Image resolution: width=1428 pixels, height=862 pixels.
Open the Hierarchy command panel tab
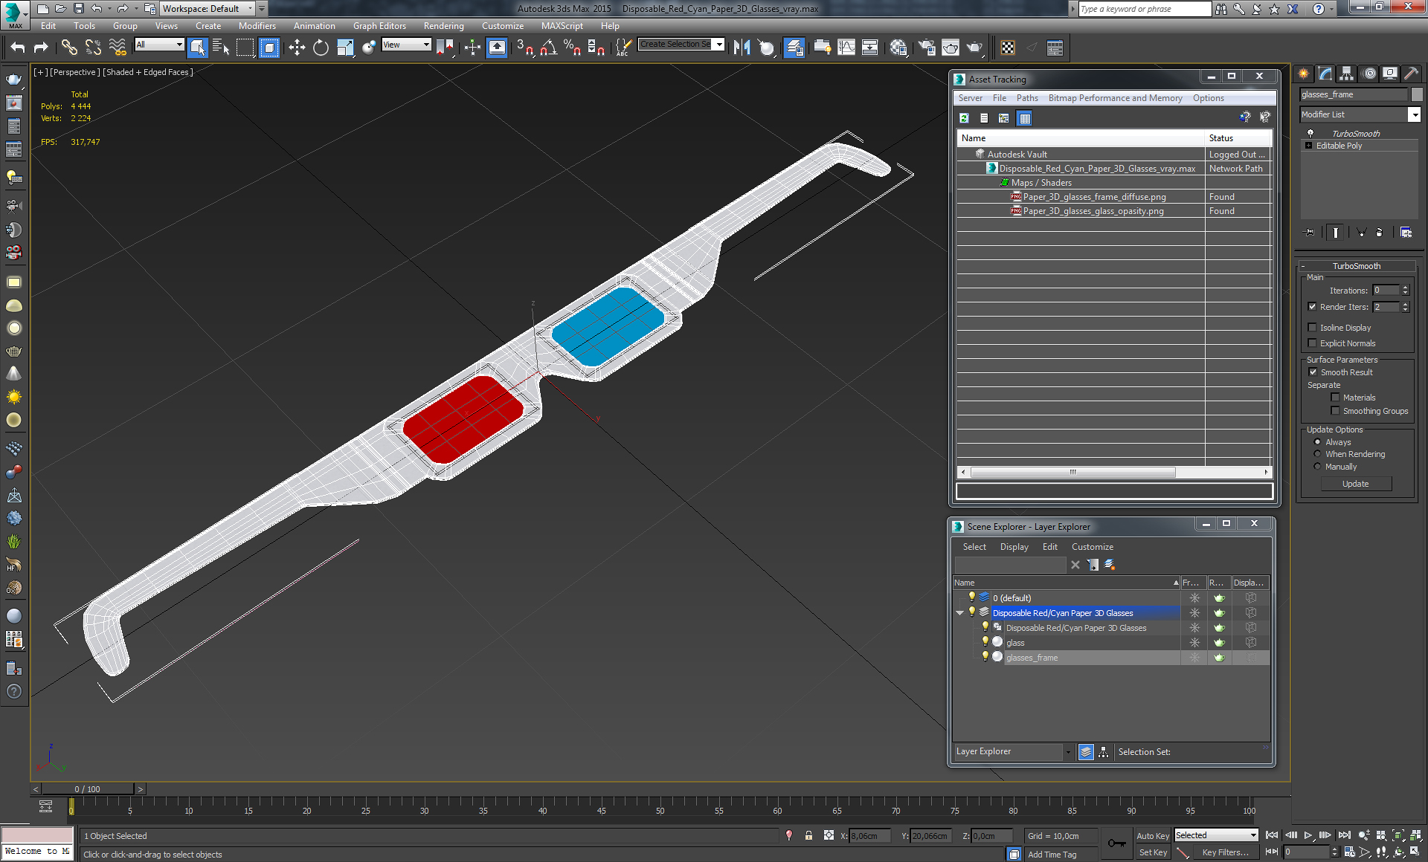tap(1346, 74)
